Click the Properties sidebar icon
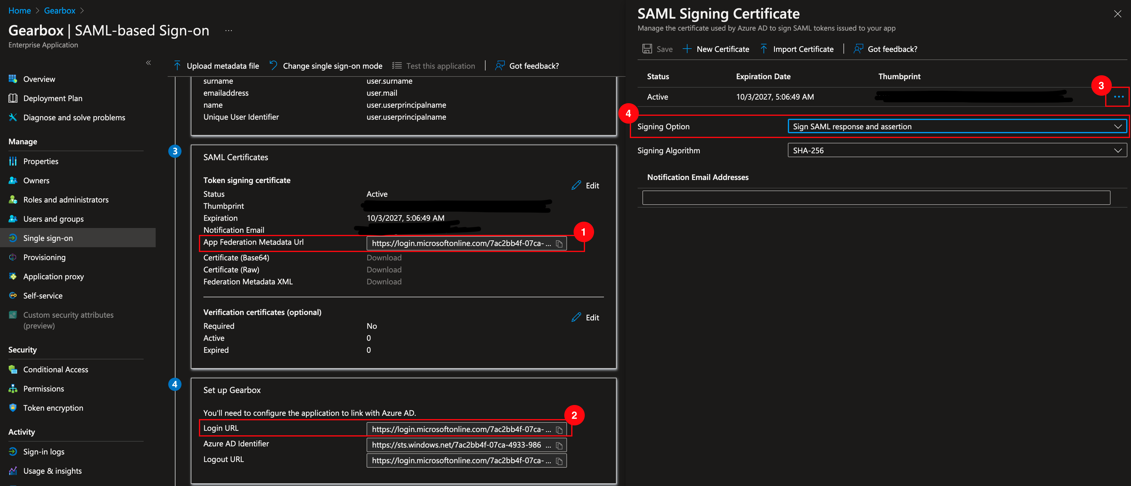This screenshot has width=1131, height=486. 13,161
